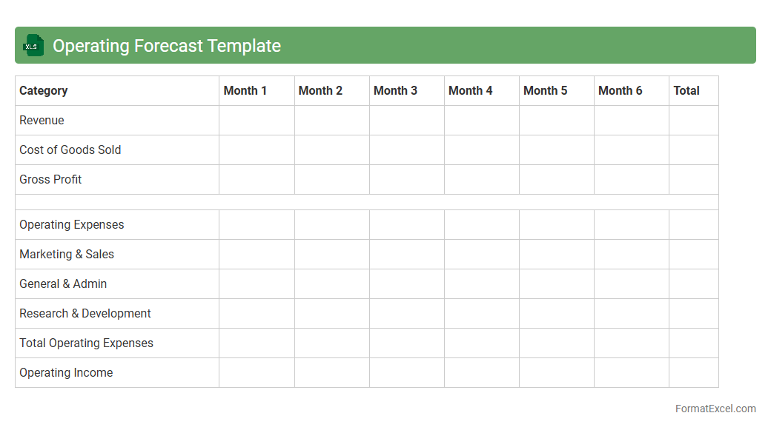Select the Month 1 column header
771x430 pixels.
coord(245,91)
